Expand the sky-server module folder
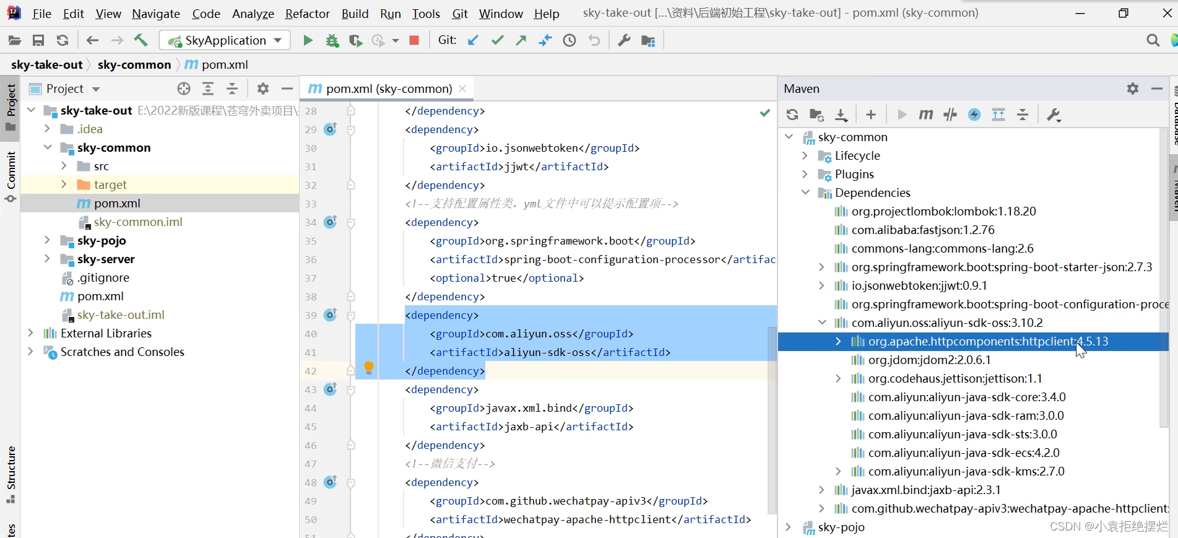Viewport: 1178px width, 538px height. [x=48, y=259]
